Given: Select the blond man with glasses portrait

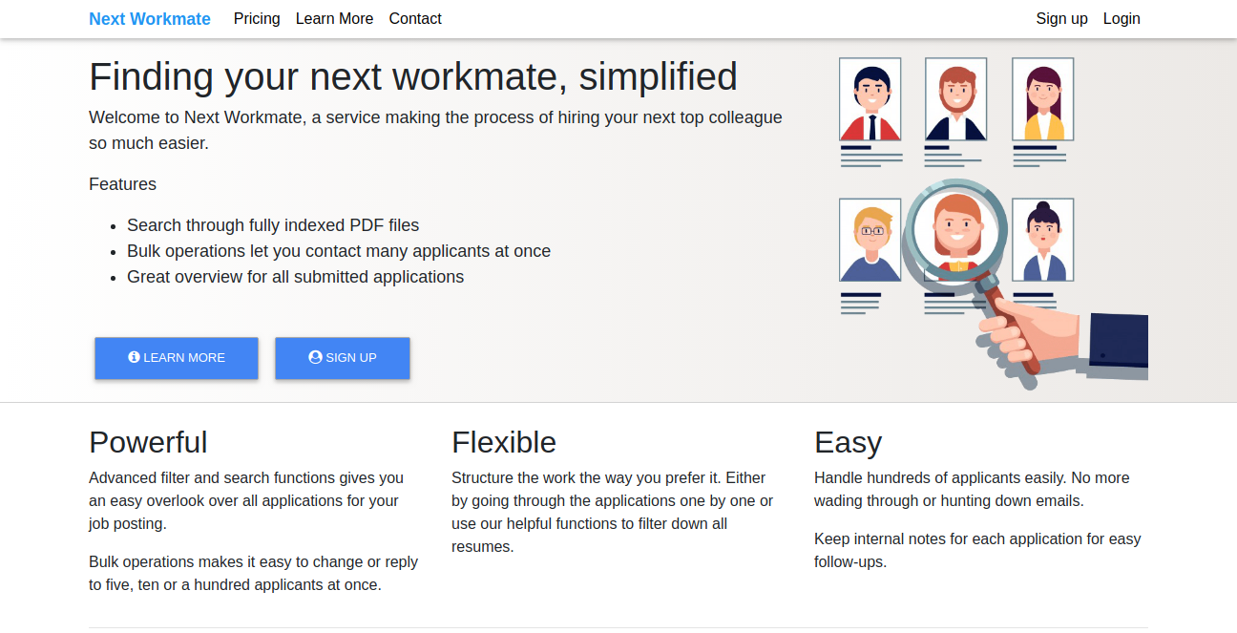Looking at the screenshot, I should click(x=870, y=240).
